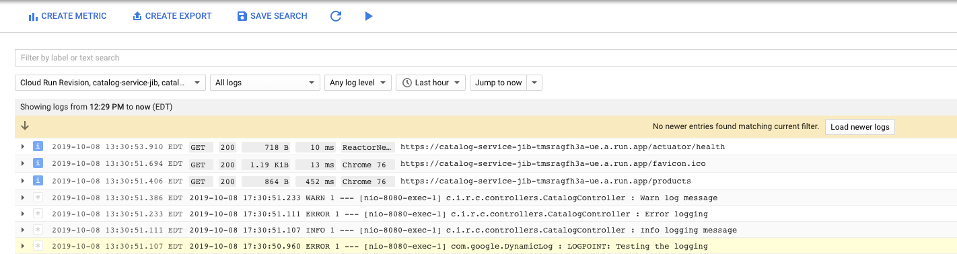Click the 864 B response size chip

[267, 181]
